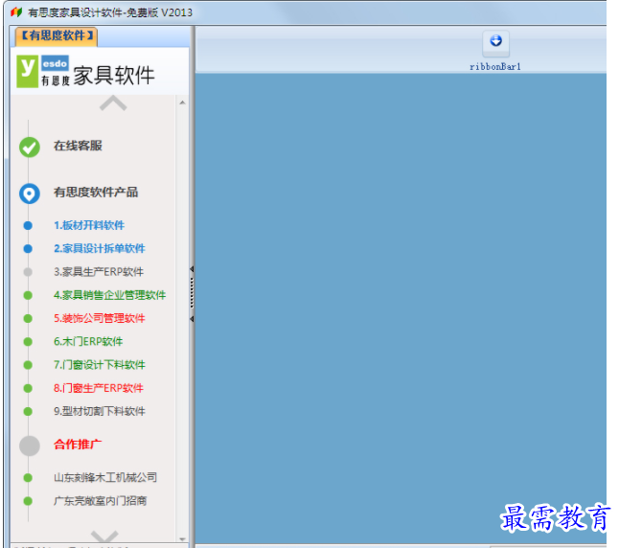Click green bullet beside 广东亮敞室内门招商

click(28, 502)
